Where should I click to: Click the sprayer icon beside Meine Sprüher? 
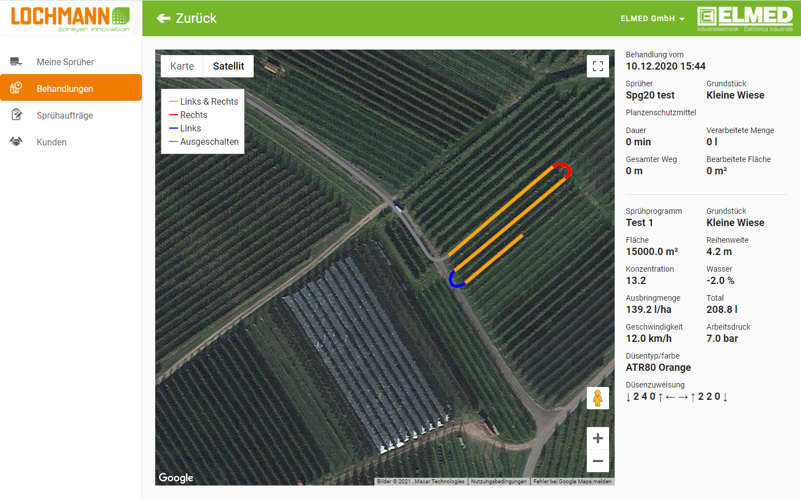pyautogui.click(x=16, y=62)
